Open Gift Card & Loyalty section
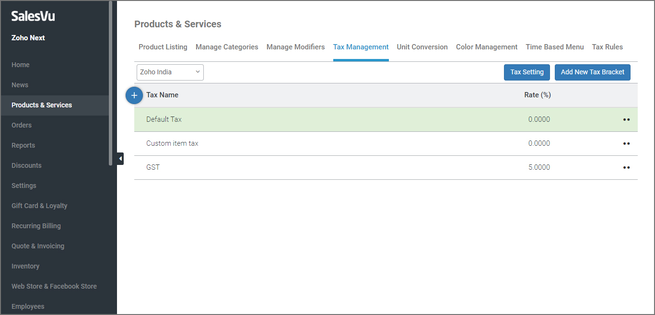The width and height of the screenshot is (655, 315). point(39,206)
